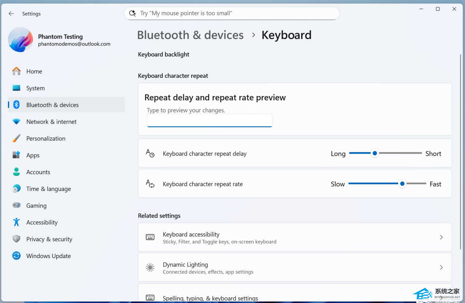Expand Keyboard accessibility chevron
The width and height of the screenshot is (465, 303).
pyautogui.click(x=441, y=237)
